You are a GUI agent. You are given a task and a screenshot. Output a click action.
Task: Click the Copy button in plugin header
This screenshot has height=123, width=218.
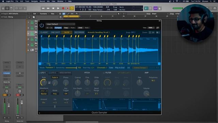pyautogui.click(x=66, y=28)
